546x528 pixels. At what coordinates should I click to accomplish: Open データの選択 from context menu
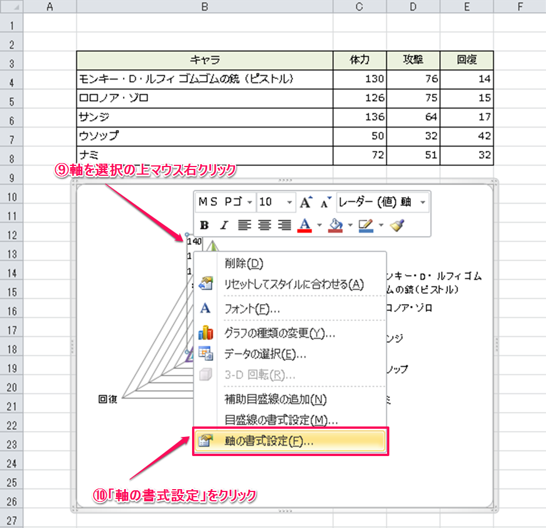[x=265, y=353]
